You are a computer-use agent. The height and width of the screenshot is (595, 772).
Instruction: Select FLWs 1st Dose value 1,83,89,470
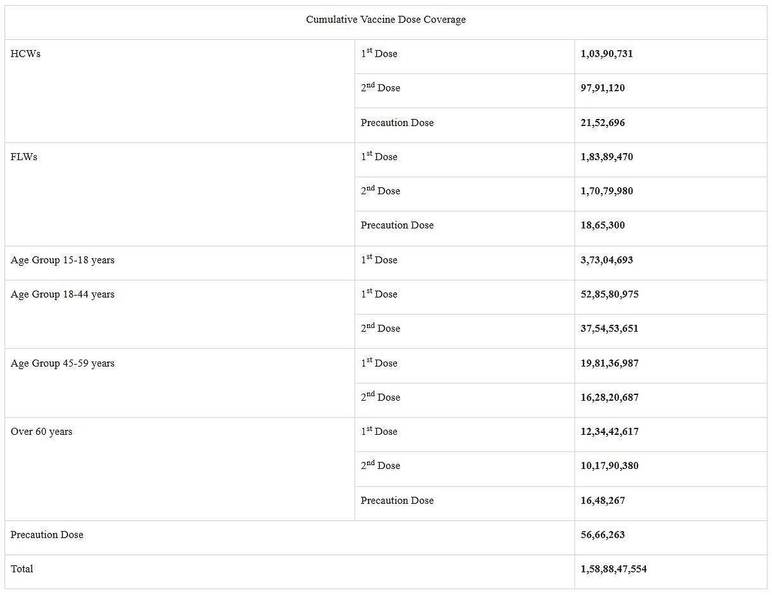(606, 157)
